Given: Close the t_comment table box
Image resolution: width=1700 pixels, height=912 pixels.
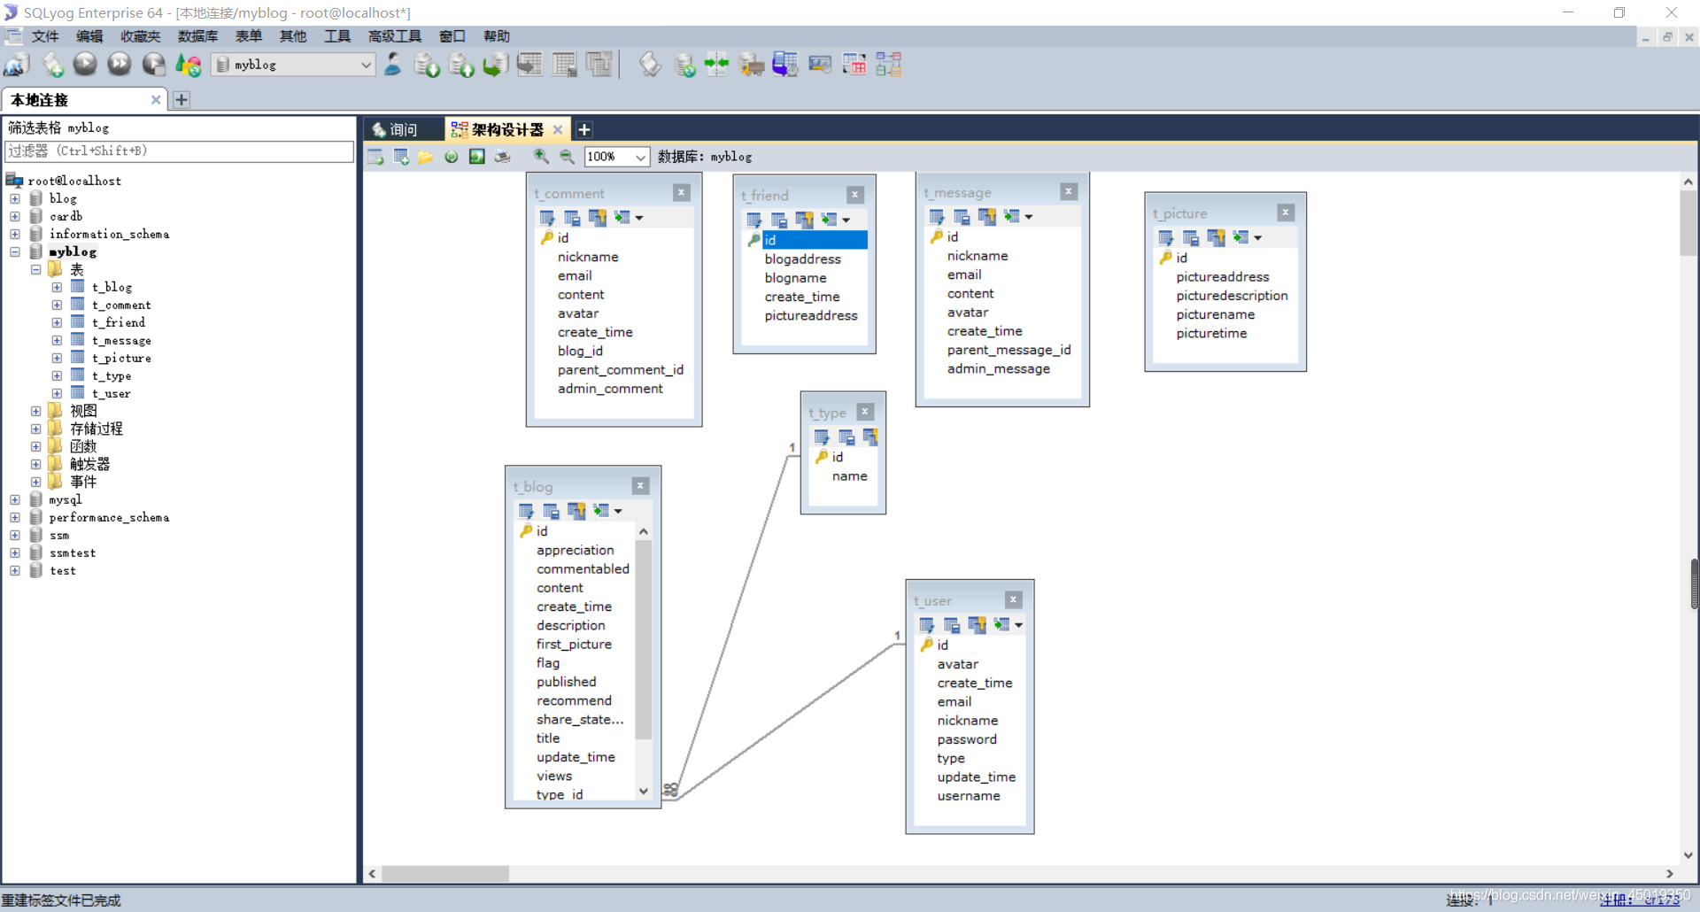Looking at the screenshot, I should [681, 192].
